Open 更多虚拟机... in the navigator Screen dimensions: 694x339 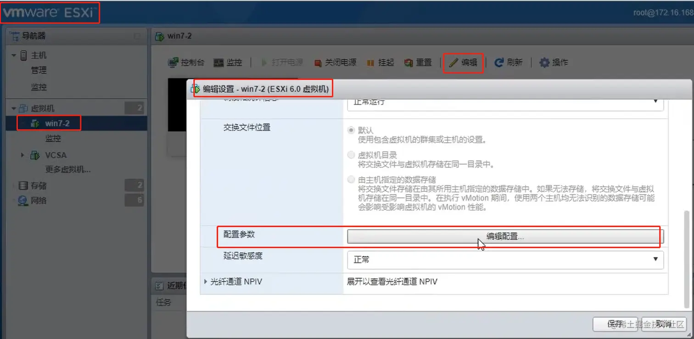point(68,170)
